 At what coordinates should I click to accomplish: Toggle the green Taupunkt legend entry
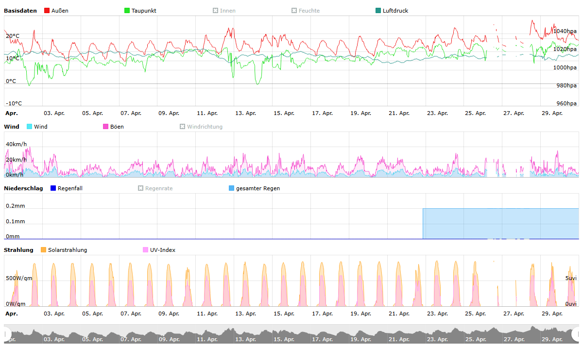[x=127, y=11]
